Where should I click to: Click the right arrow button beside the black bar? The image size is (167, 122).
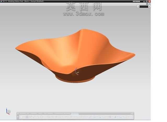point(149,7)
